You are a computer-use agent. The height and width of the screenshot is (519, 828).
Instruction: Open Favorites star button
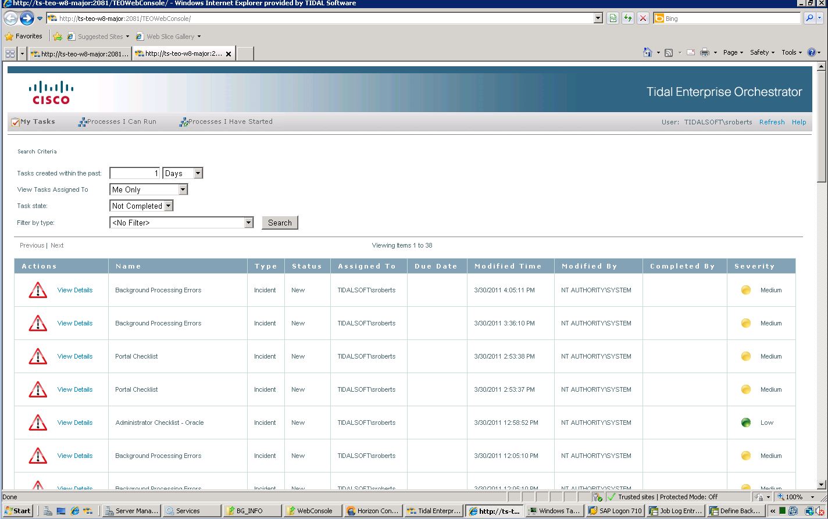[23, 36]
